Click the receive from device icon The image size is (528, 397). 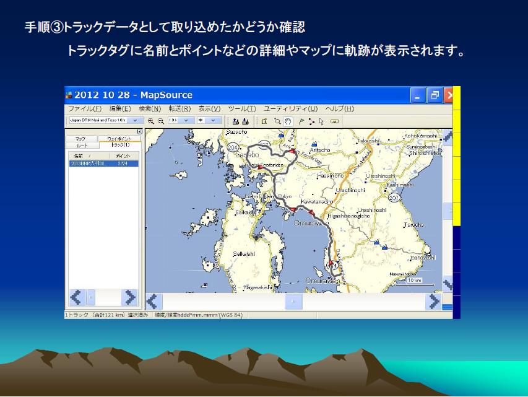click(246, 121)
